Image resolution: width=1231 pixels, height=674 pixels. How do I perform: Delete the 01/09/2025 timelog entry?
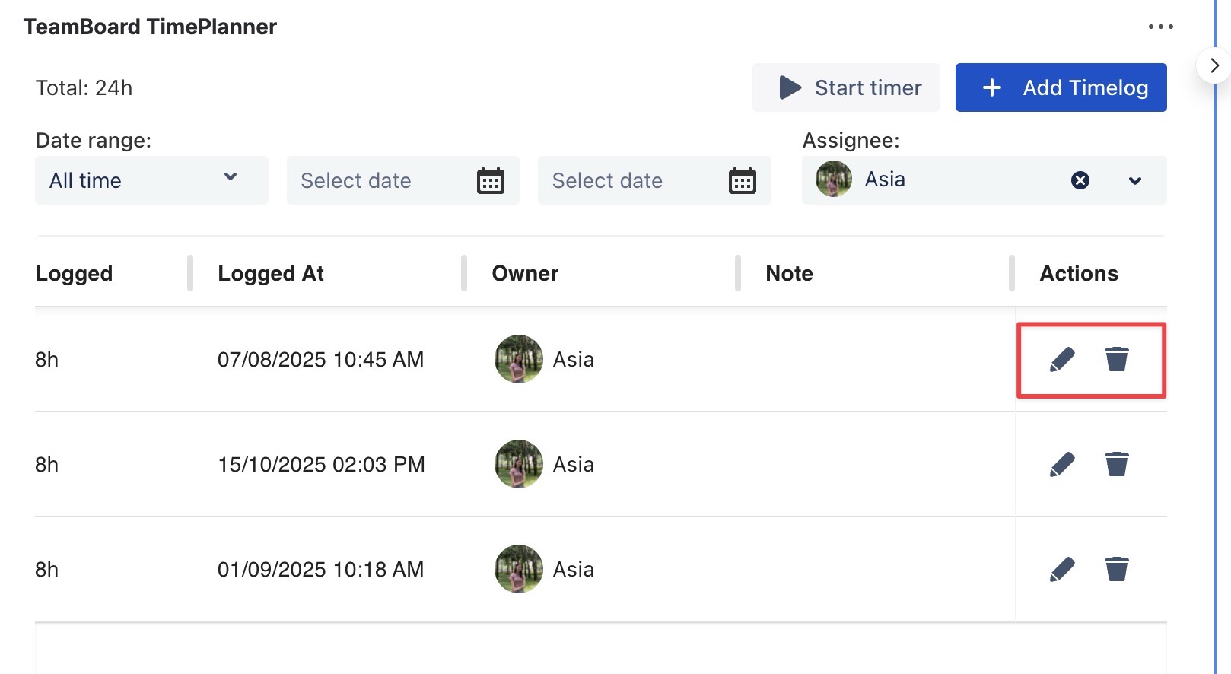pos(1116,569)
